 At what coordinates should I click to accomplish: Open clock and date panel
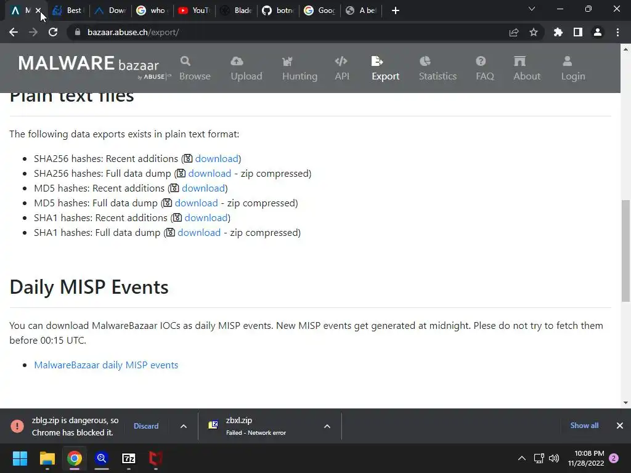click(586, 458)
